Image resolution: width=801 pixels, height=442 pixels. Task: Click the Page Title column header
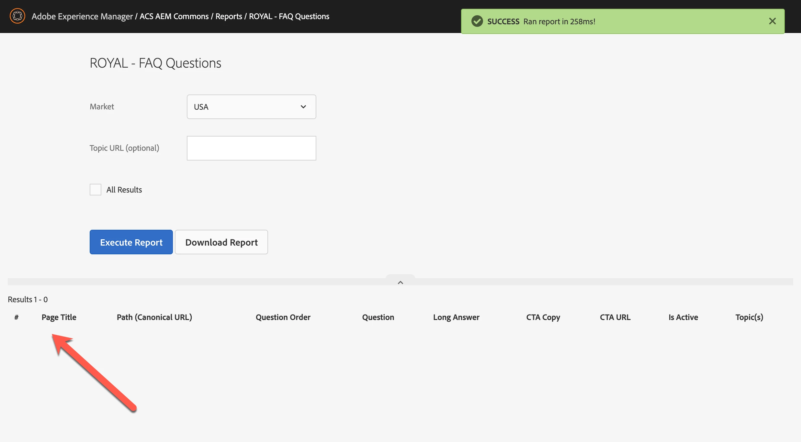coord(59,317)
